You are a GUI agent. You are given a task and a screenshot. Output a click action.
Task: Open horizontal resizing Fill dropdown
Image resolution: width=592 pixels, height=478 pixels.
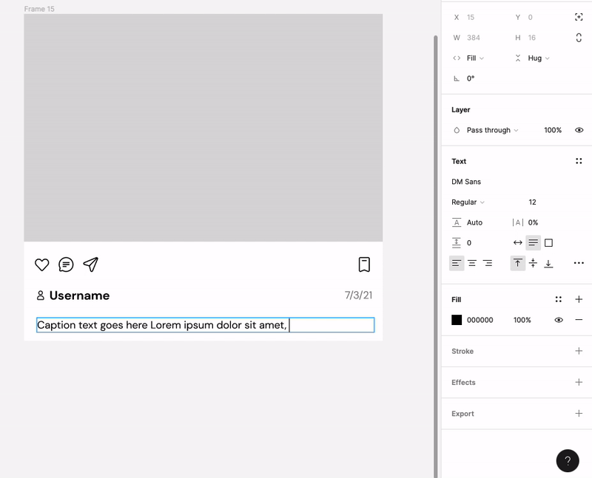click(475, 58)
